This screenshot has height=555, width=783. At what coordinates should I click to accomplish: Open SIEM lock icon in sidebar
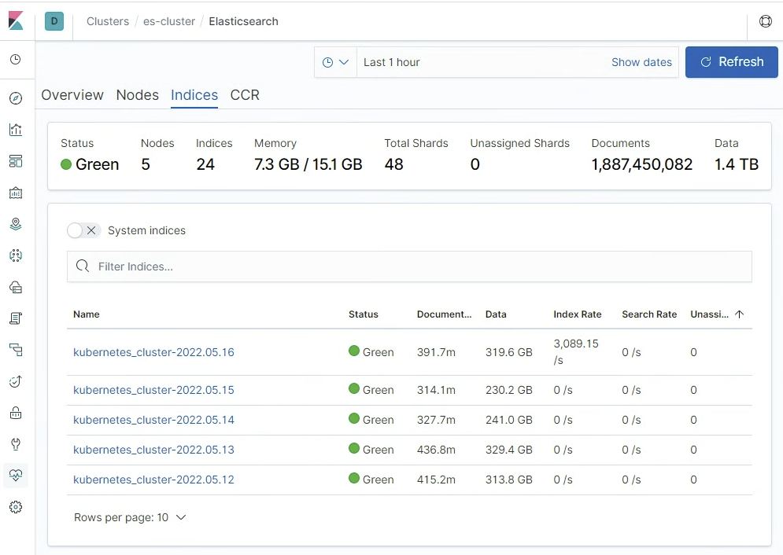pyautogui.click(x=16, y=413)
